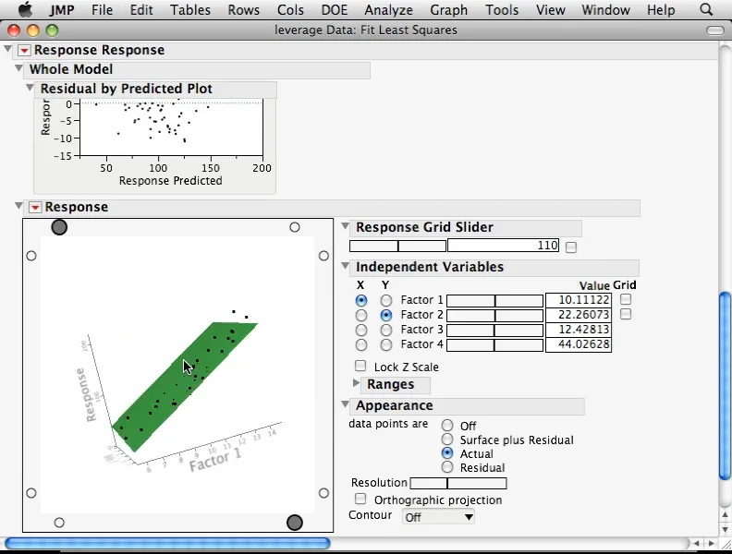The height and width of the screenshot is (554, 732).
Task: Open the Tables menu
Action: pos(190,10)
